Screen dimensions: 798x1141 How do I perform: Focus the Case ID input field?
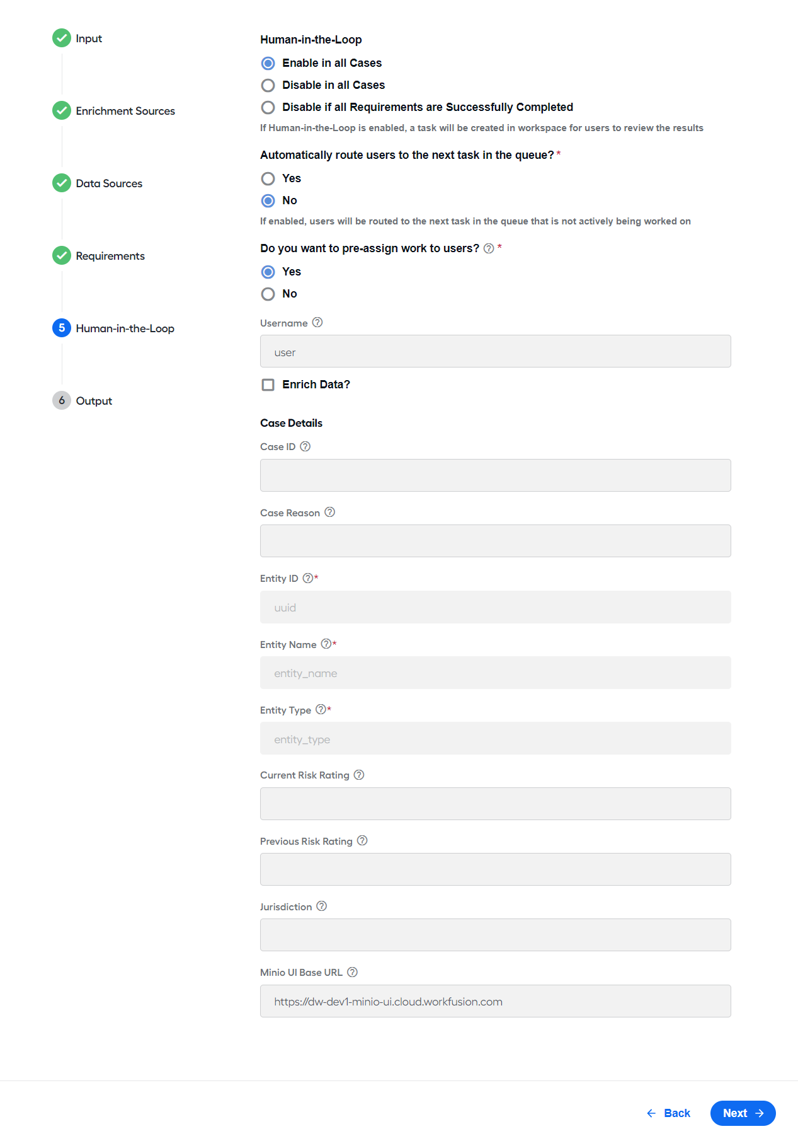pyautogui.click(x=496, y=475)
